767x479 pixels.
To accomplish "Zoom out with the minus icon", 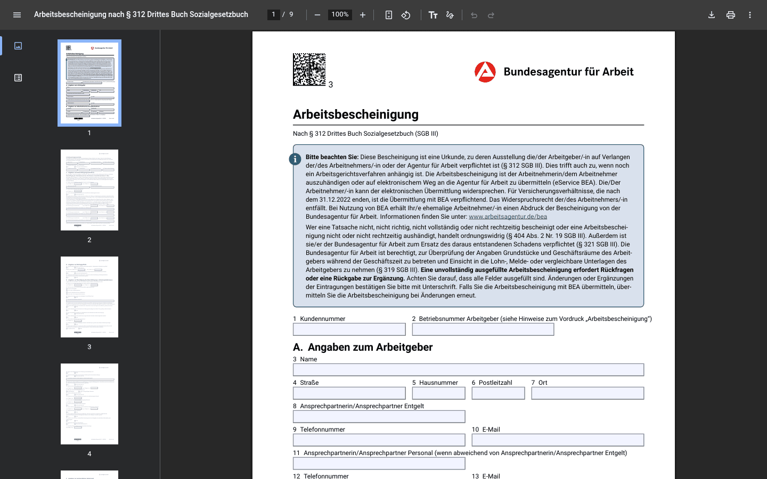I will [x=317, y=15].
